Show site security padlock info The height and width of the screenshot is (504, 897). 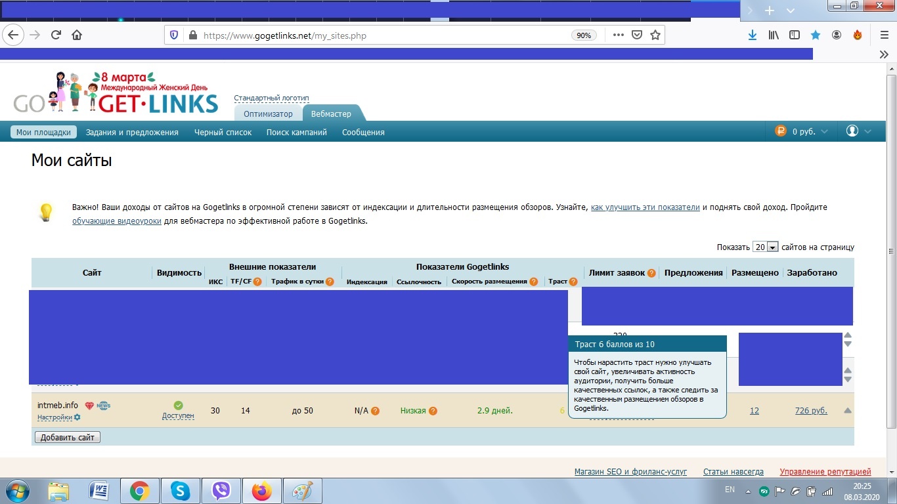point(192,35)
